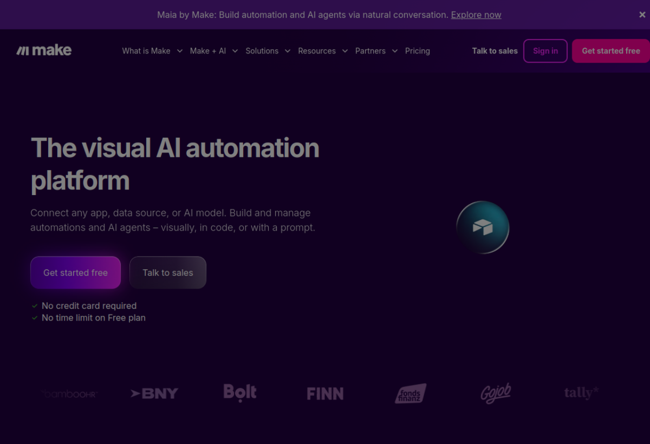This screenshot has height=444, width=650.
Task: Click hero Get started free button
Action: [x=75, y=272]
